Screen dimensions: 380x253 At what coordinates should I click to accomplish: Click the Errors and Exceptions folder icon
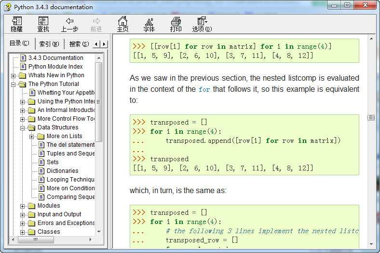[x=31, y=223]
